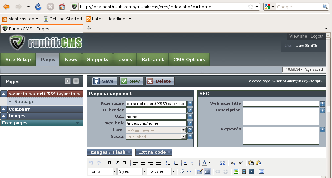Insert a bulleted list
This screenshot has width=332, height=178.
pos(168,163)
